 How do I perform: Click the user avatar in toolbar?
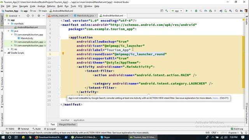[246, 11]
